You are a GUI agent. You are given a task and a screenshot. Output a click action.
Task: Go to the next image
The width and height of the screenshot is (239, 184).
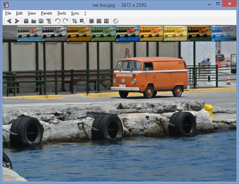tap(16, 21)
